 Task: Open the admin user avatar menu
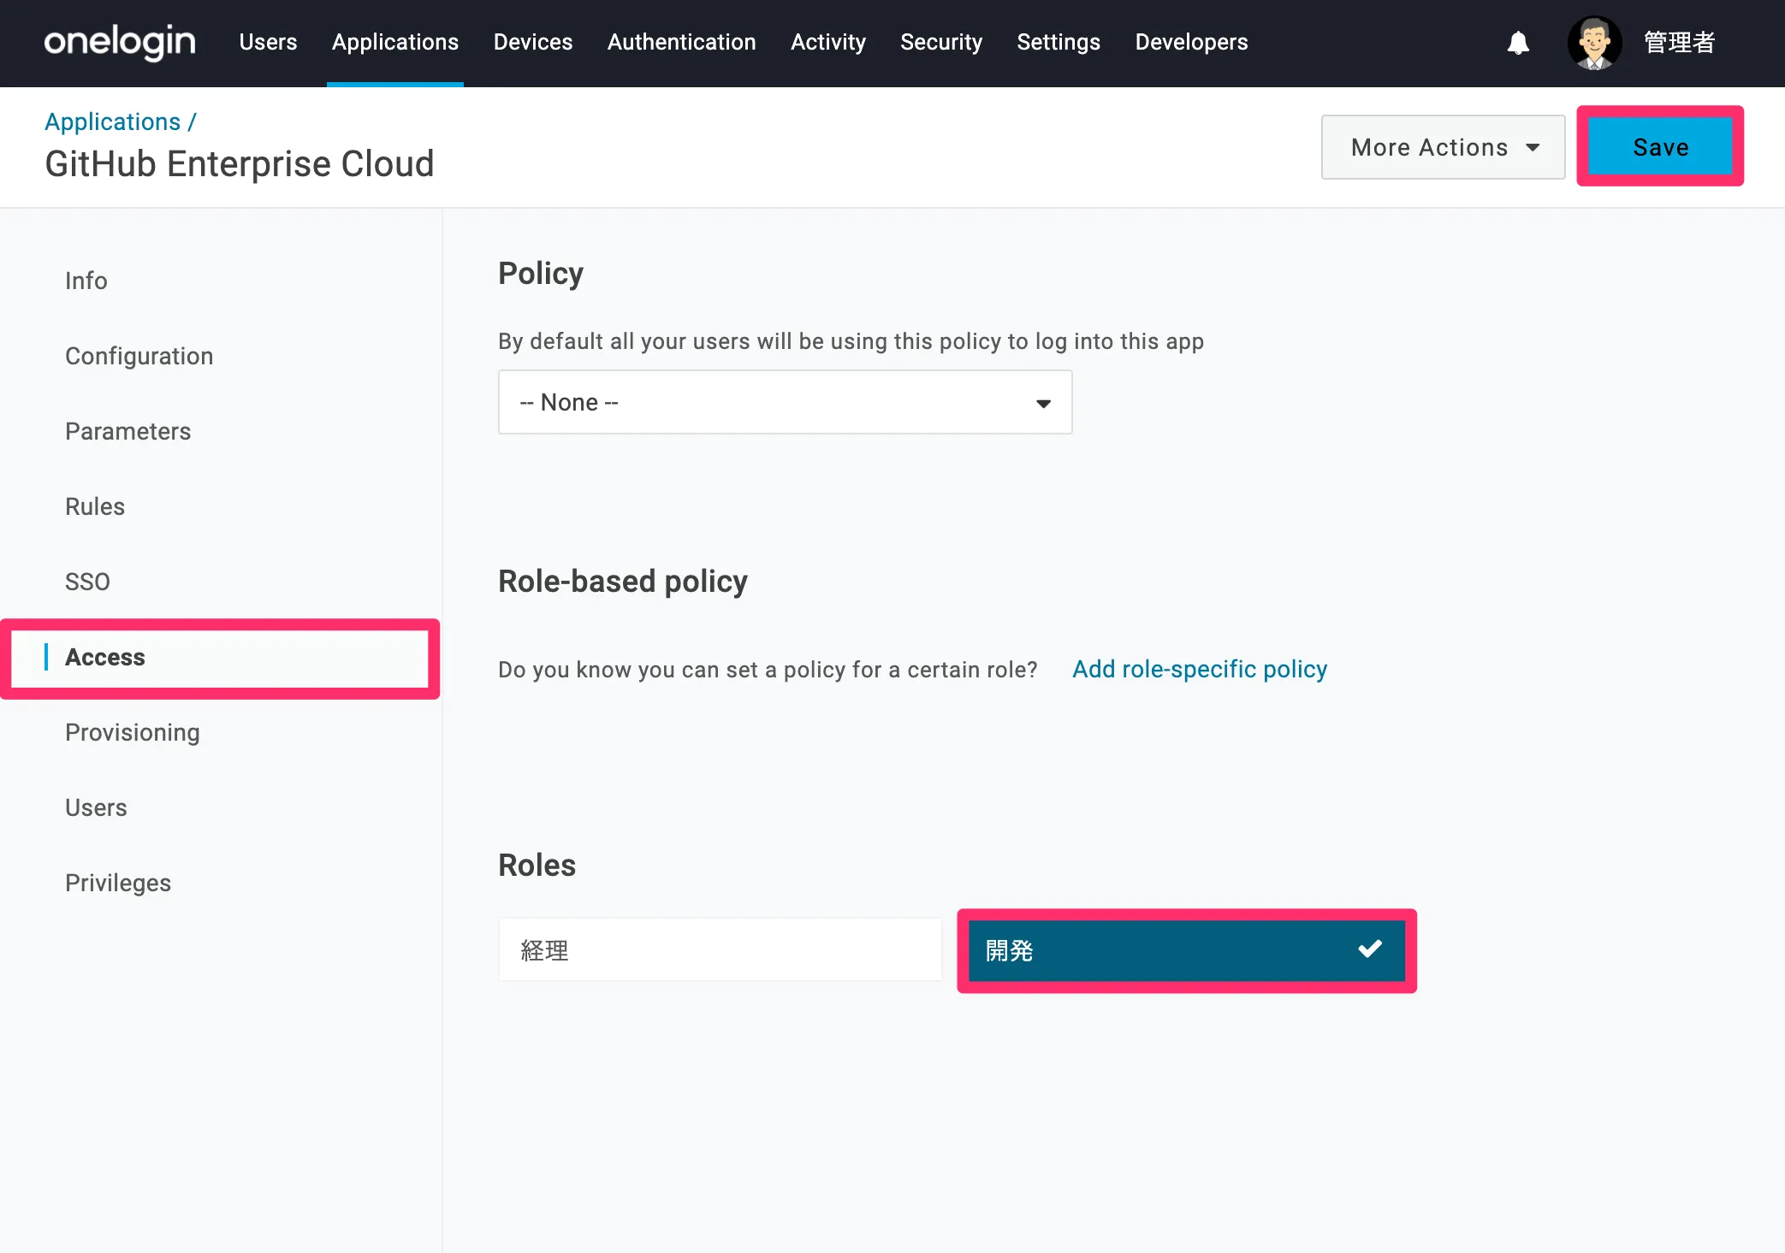point(1594,43)
